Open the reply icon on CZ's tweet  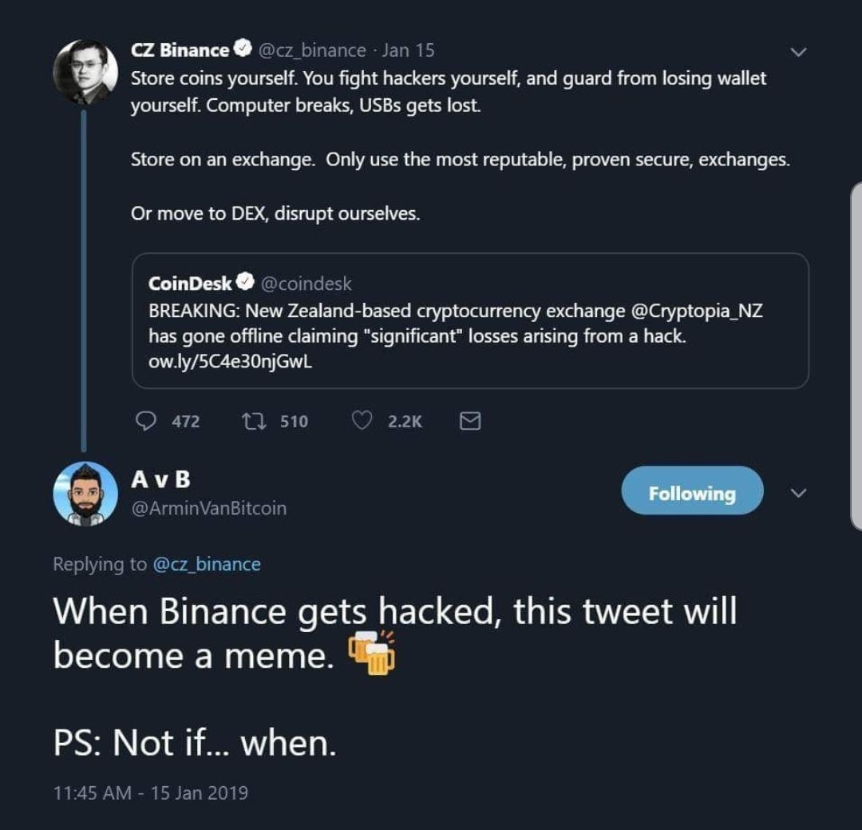tap(147, 421)
